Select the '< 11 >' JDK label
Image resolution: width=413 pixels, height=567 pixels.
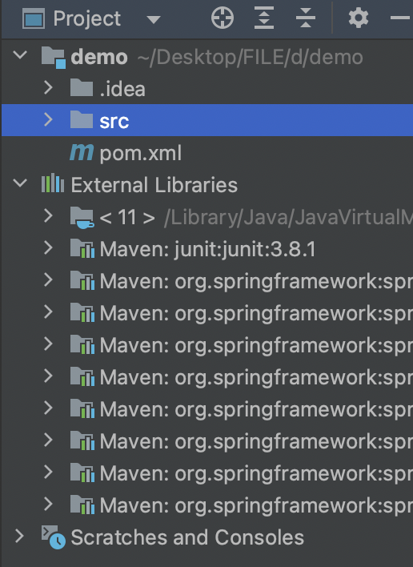[127, 218]
